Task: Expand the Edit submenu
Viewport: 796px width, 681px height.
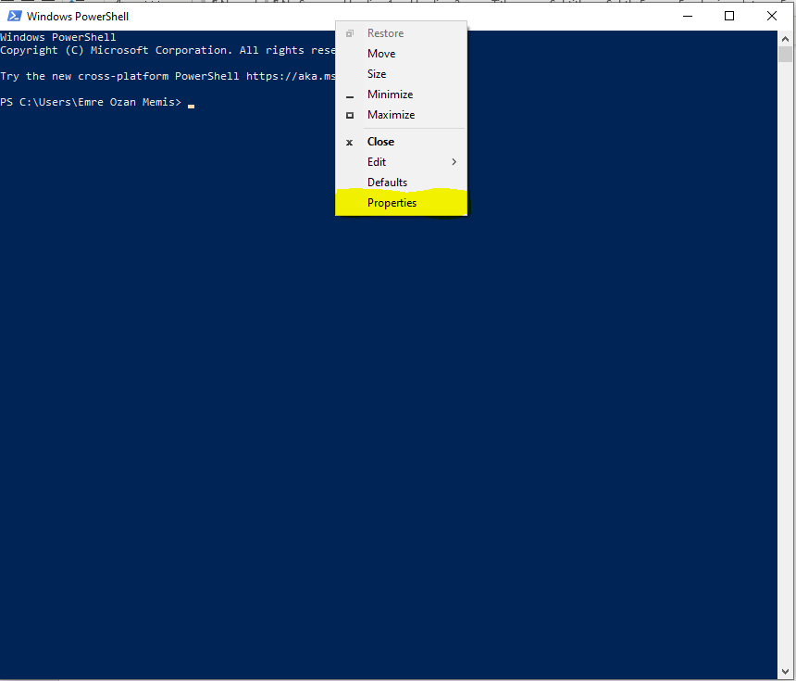Action: pyautogui.click(x=401, y=162)
